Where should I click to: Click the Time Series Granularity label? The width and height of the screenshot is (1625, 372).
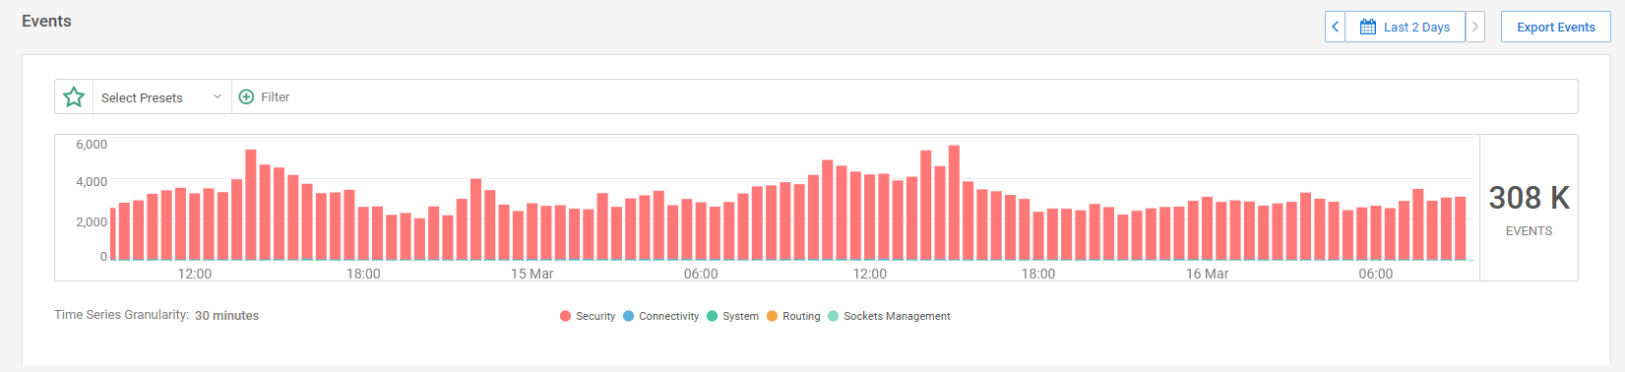point(121,315)
